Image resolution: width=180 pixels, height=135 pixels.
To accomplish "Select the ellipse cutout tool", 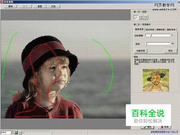I will (x=146, y=18).
